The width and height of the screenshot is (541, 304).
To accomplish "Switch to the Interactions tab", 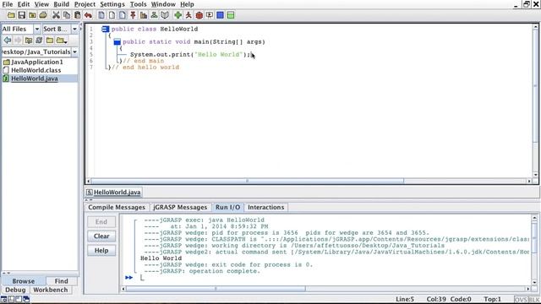I will [265, 207].
